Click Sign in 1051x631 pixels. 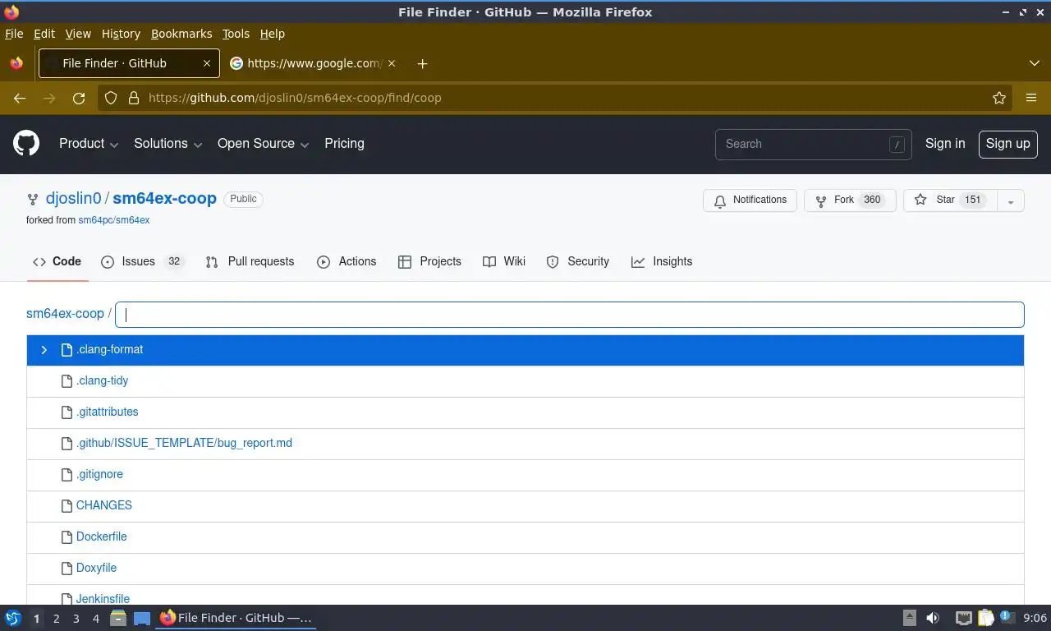[945, 144]
